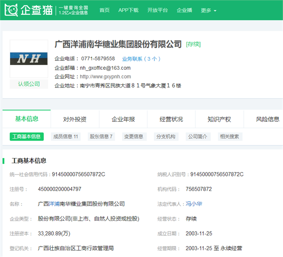Click legal representative 冯小华 link
The image size is (283, 257).
coord(194,204)
